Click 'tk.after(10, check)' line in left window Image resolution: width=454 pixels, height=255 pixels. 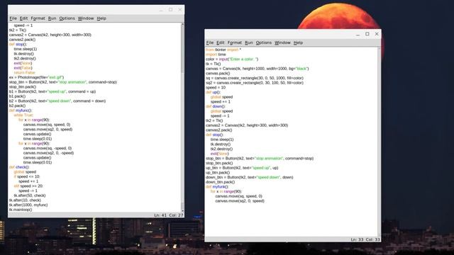click(25, 200)
